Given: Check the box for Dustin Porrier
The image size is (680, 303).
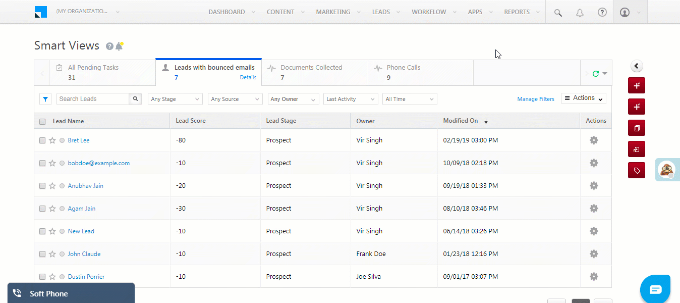Looking at the screenshot, I should pyautogui.click(x=42, y=277).
